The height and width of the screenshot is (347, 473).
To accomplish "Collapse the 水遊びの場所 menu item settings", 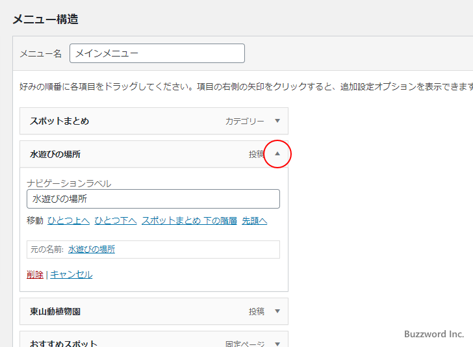I will pos(277,155).
